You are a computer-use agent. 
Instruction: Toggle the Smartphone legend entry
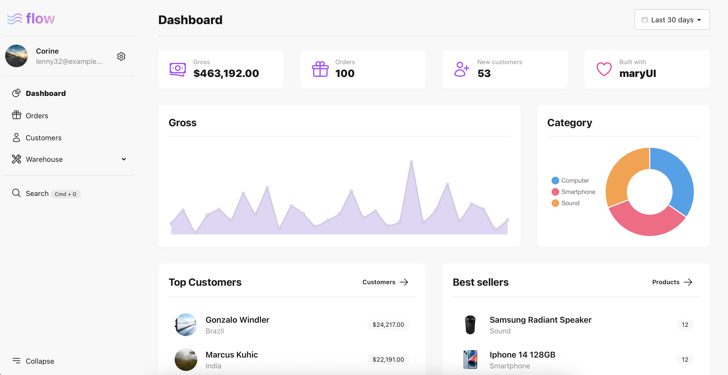573,192
